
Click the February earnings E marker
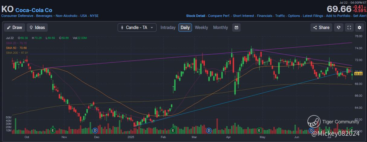(x=173, y=131)
